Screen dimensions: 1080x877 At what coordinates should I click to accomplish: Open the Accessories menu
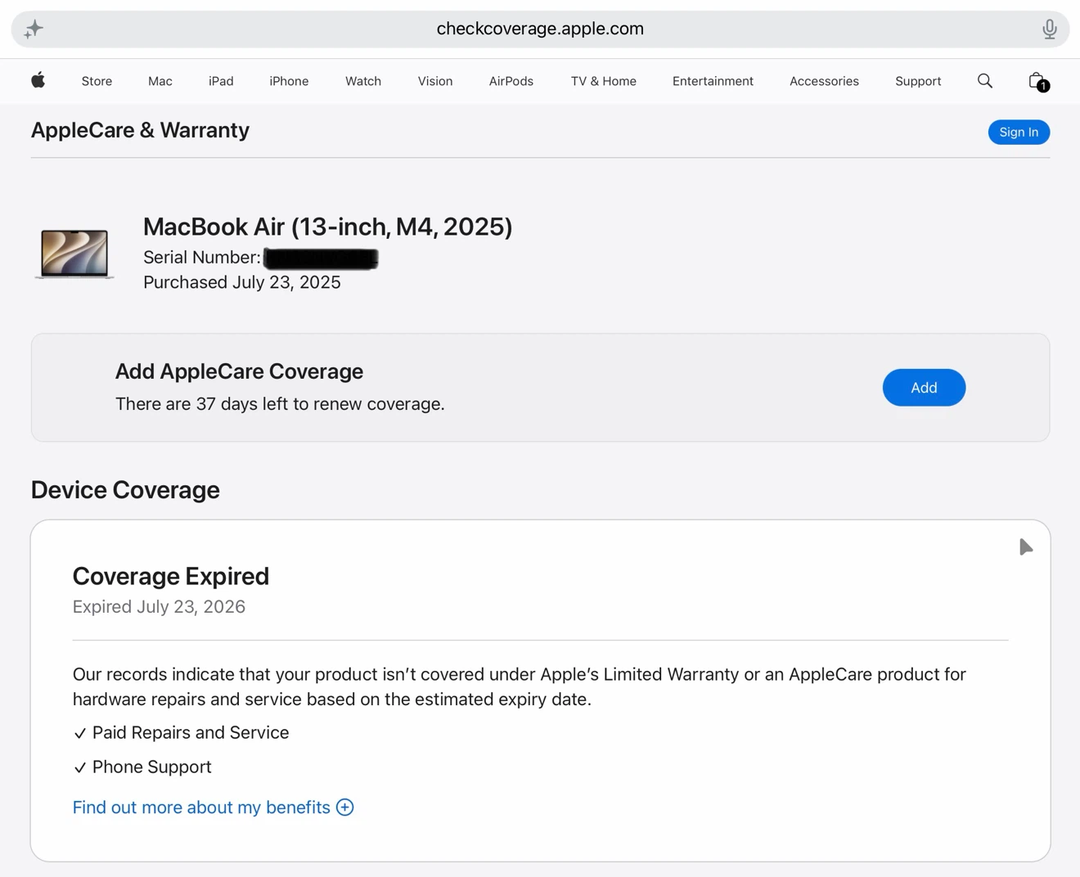pyautogui.click(x=824, y=81)
